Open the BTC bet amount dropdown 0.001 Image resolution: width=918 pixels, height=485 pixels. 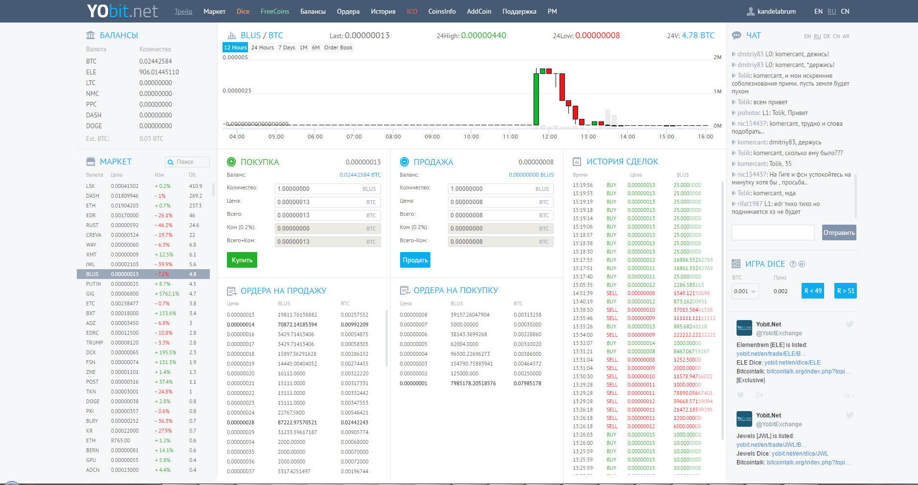[x=745, y=291]
